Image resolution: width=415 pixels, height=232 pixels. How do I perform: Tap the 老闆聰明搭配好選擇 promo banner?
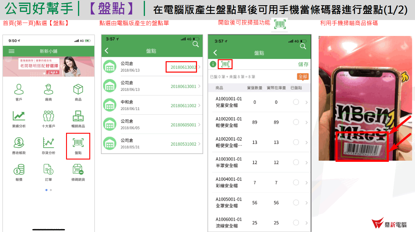[x=49, y=66]
